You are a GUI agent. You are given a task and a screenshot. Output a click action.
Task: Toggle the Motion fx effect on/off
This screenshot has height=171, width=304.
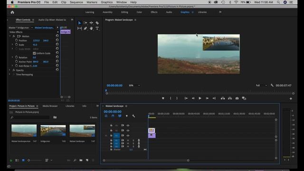14,36
